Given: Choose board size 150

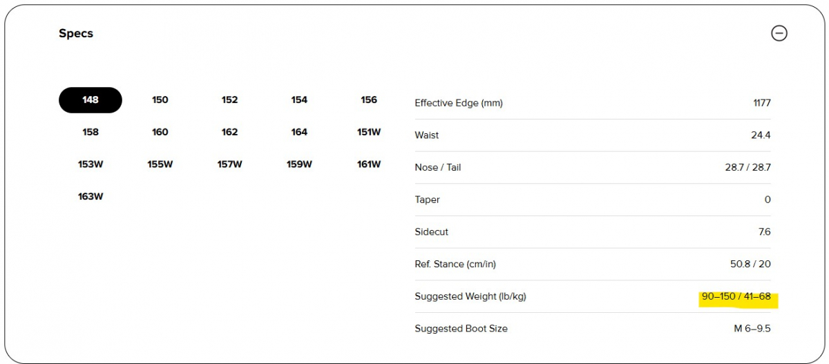Looking at the screenshot, I should tap(160, 100).
